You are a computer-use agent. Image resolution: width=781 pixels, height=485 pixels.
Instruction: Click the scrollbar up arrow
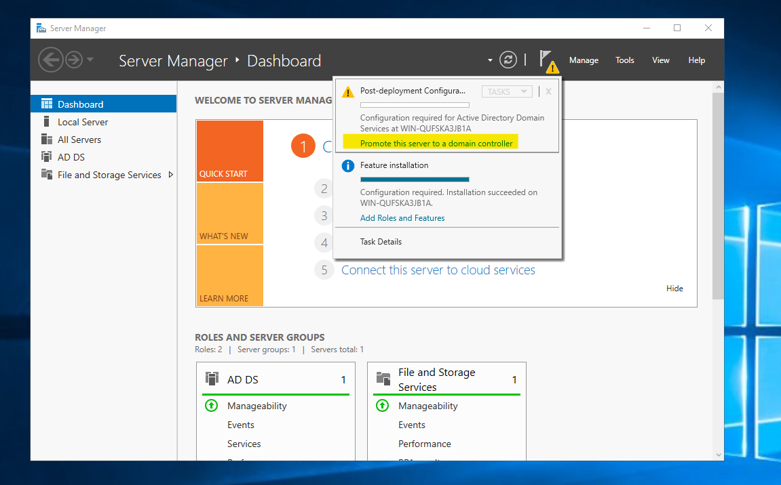719,87
